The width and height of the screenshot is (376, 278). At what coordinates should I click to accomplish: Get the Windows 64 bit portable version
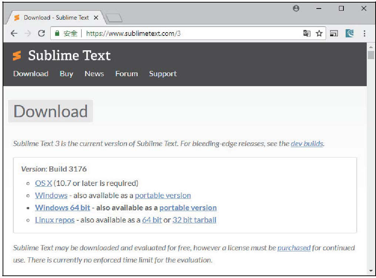coord(188,208)
